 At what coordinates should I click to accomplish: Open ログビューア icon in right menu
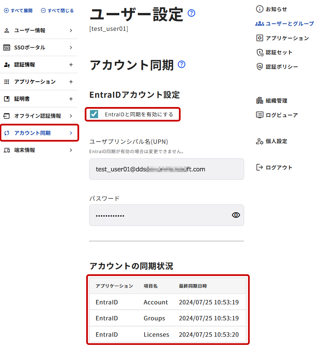[x=260, y=115]
